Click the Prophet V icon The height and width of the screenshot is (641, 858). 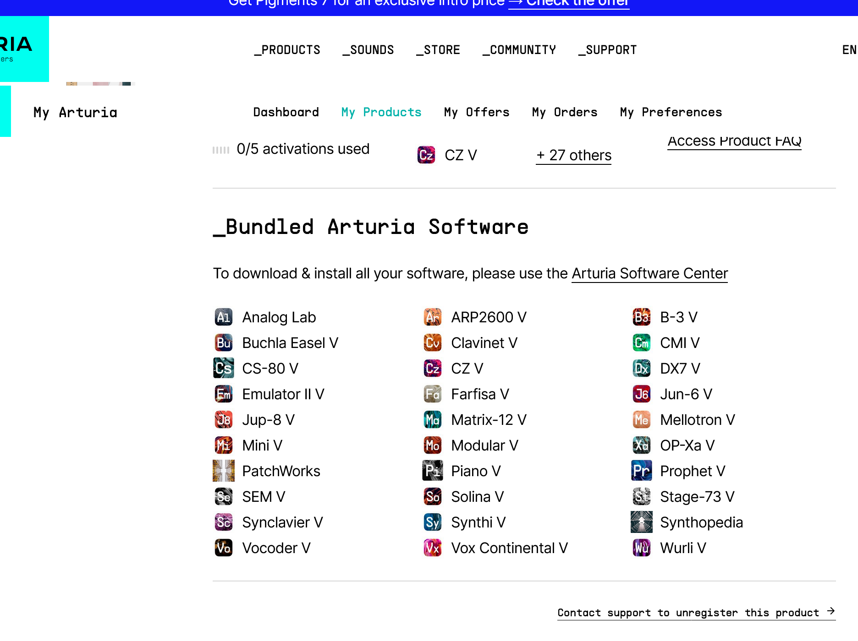coord(642,471)
